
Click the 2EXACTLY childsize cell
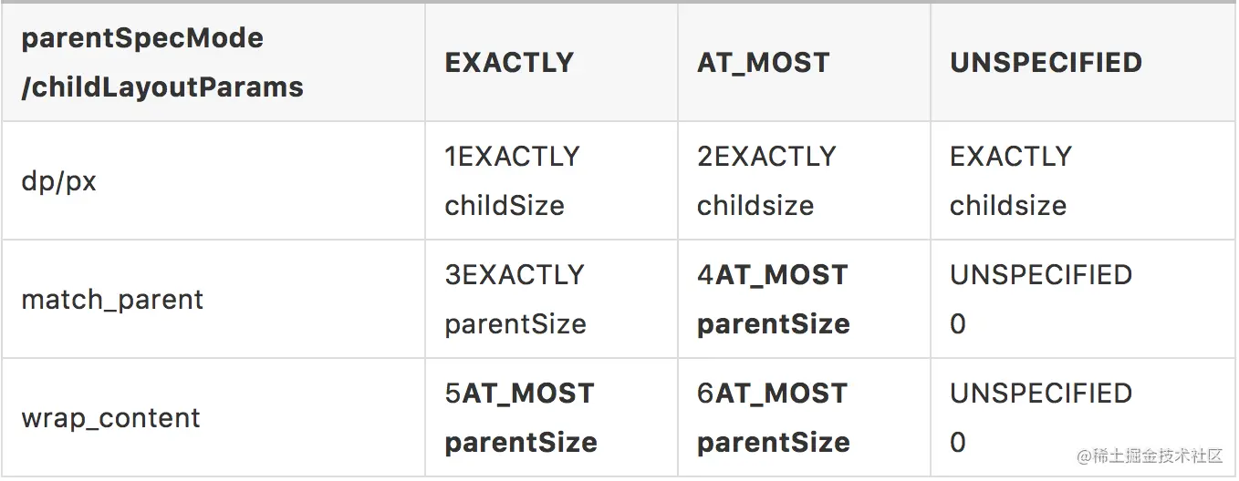point(765,180)
